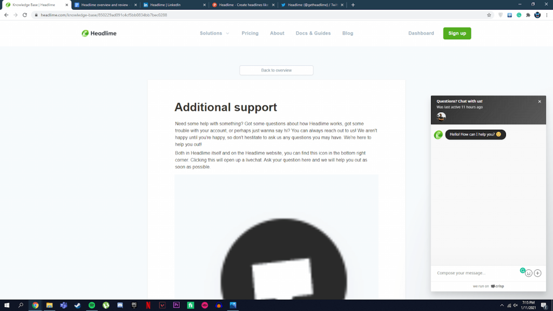Open the shield extension icon
The image size is (553, 311).
pyautogui.click(x=501, y=15)
